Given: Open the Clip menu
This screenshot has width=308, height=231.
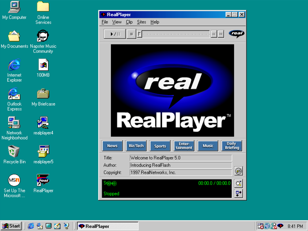Looking at the screenshot, I should tap(129, 22).
